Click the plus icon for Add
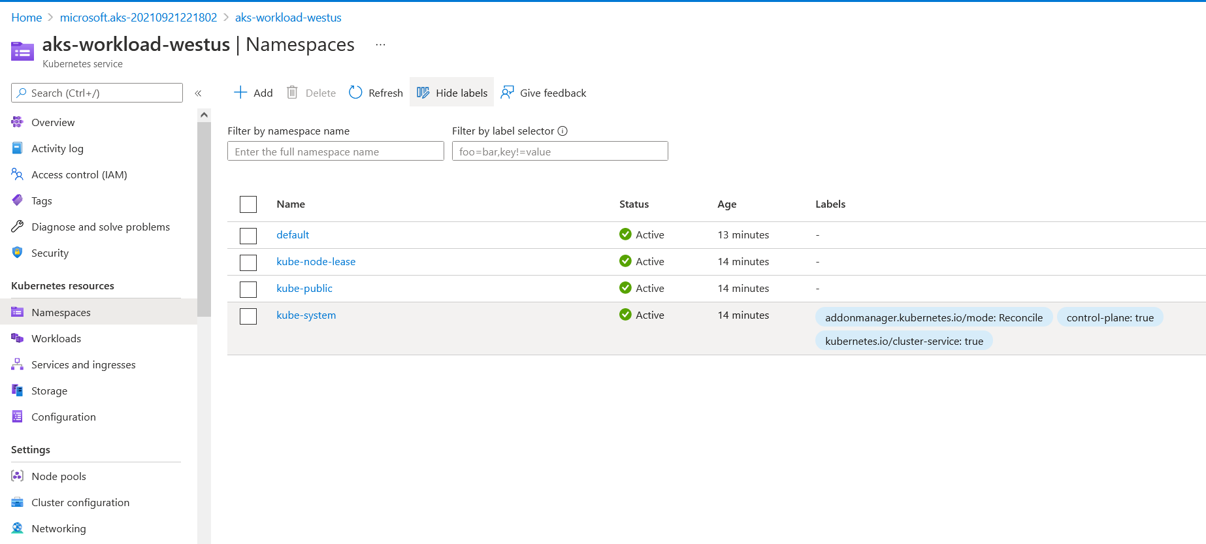Image resolution: width=1206 pixels, height=544 pixels. point(240,93)
